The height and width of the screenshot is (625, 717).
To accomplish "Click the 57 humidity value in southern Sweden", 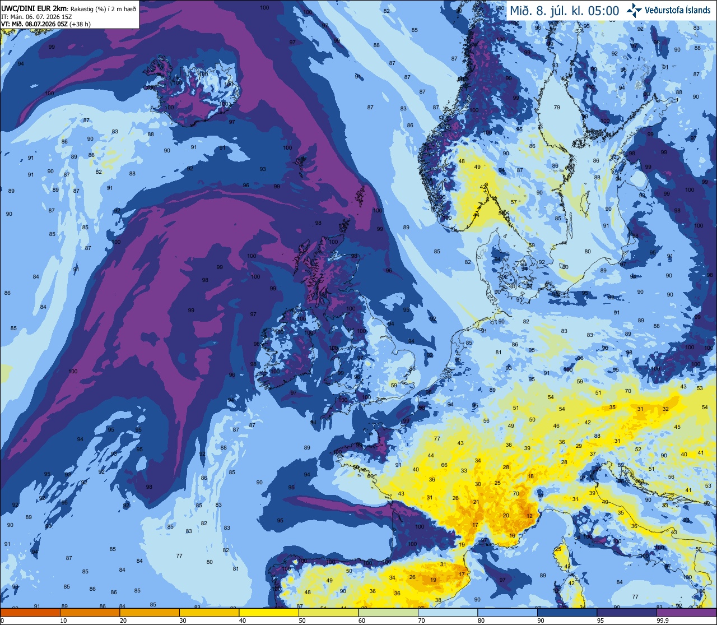I will click(x=514, y=202).
